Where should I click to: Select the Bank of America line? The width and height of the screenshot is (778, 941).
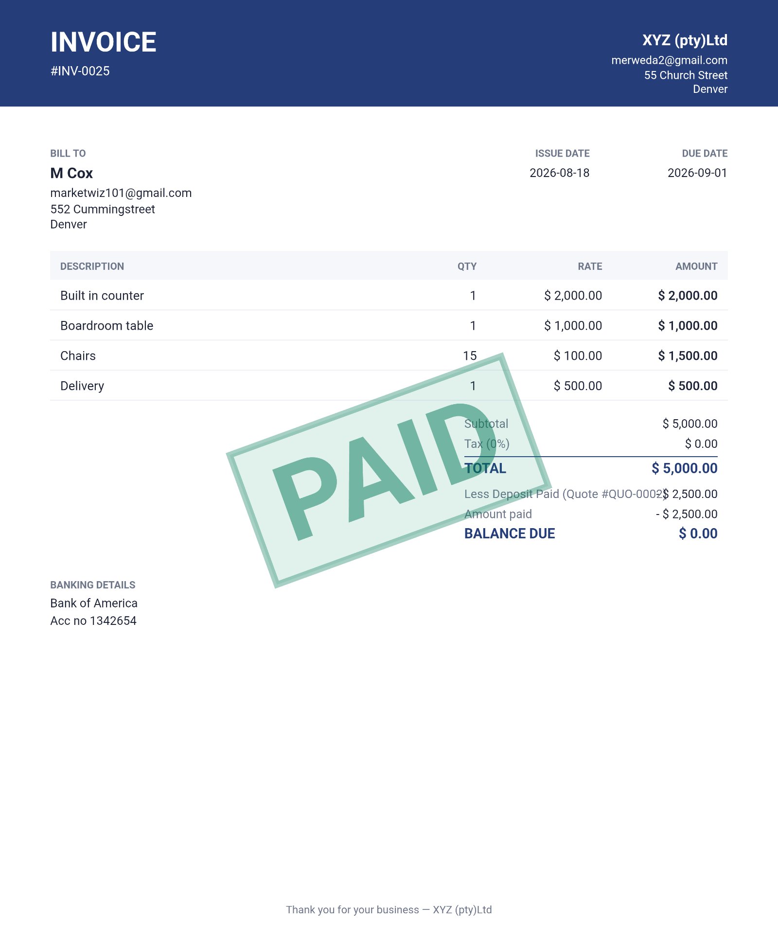94,603
